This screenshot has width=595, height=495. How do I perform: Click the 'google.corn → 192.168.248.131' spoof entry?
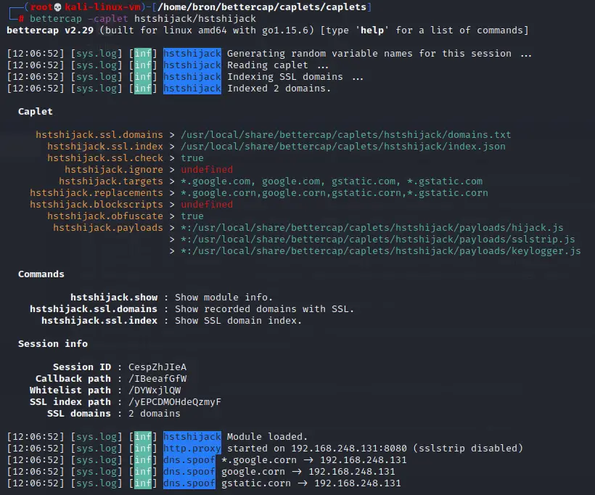[x=308, y=472]
